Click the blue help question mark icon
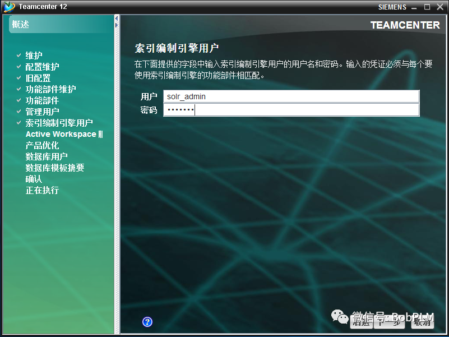Screen dimensions: 449x337 click(147, 322)
